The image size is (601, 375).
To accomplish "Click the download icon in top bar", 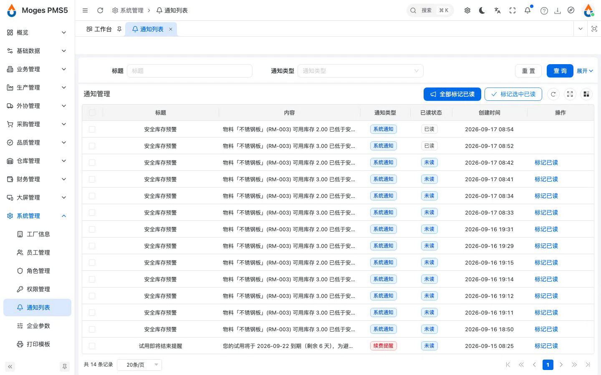I will pyautogui.click(x=558, y=11).
